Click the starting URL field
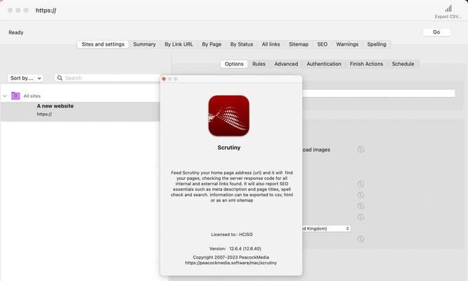Screen dimensions: 468x281 [x=379, y=93]
